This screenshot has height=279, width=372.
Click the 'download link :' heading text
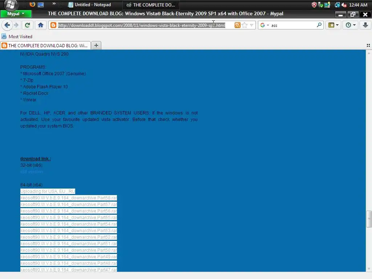(x=36, y=159)
